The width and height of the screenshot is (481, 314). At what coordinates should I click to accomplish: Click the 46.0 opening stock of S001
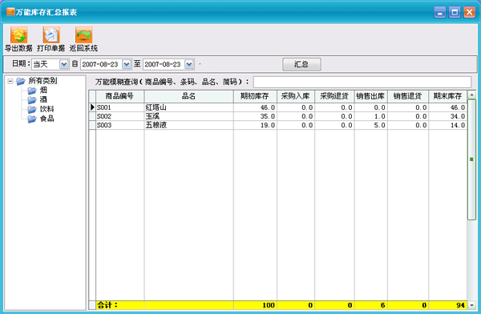click(255, 107)
